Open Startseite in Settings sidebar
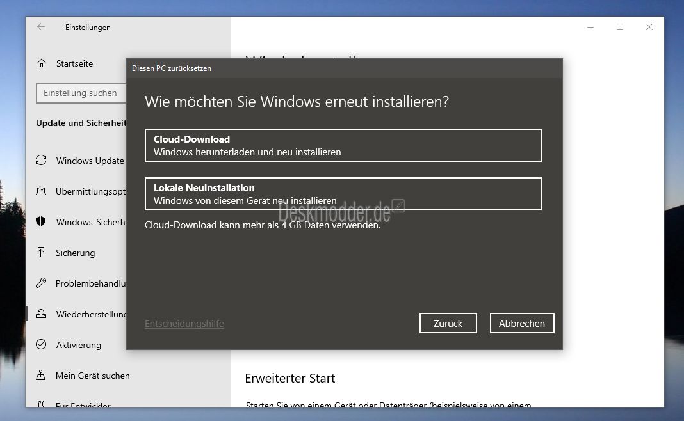Viewport: 684px width, 421px height. (x=74, y=63)
